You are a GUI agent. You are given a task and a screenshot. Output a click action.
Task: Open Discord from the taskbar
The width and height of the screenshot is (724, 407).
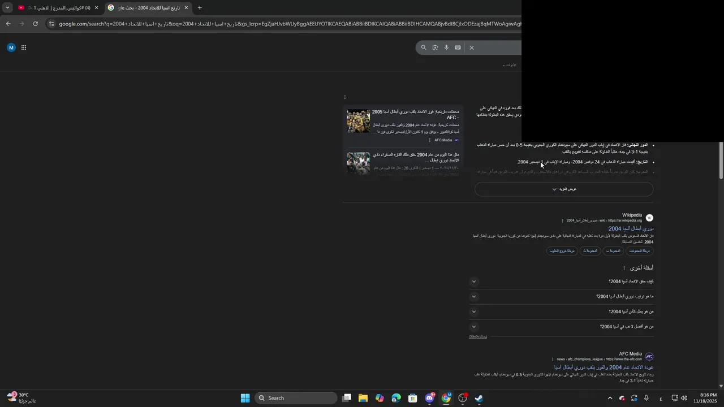pyautogui.click(x=429, y=398)
